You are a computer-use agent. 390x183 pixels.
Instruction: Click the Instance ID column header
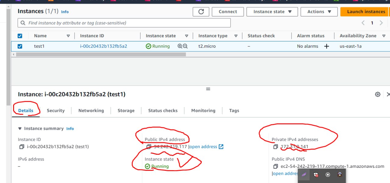coord(92,36)
